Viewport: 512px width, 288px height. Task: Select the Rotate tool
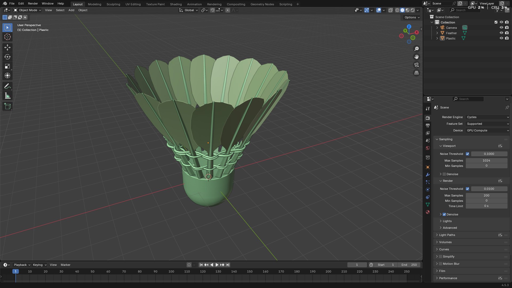click(x=7, y=57)
